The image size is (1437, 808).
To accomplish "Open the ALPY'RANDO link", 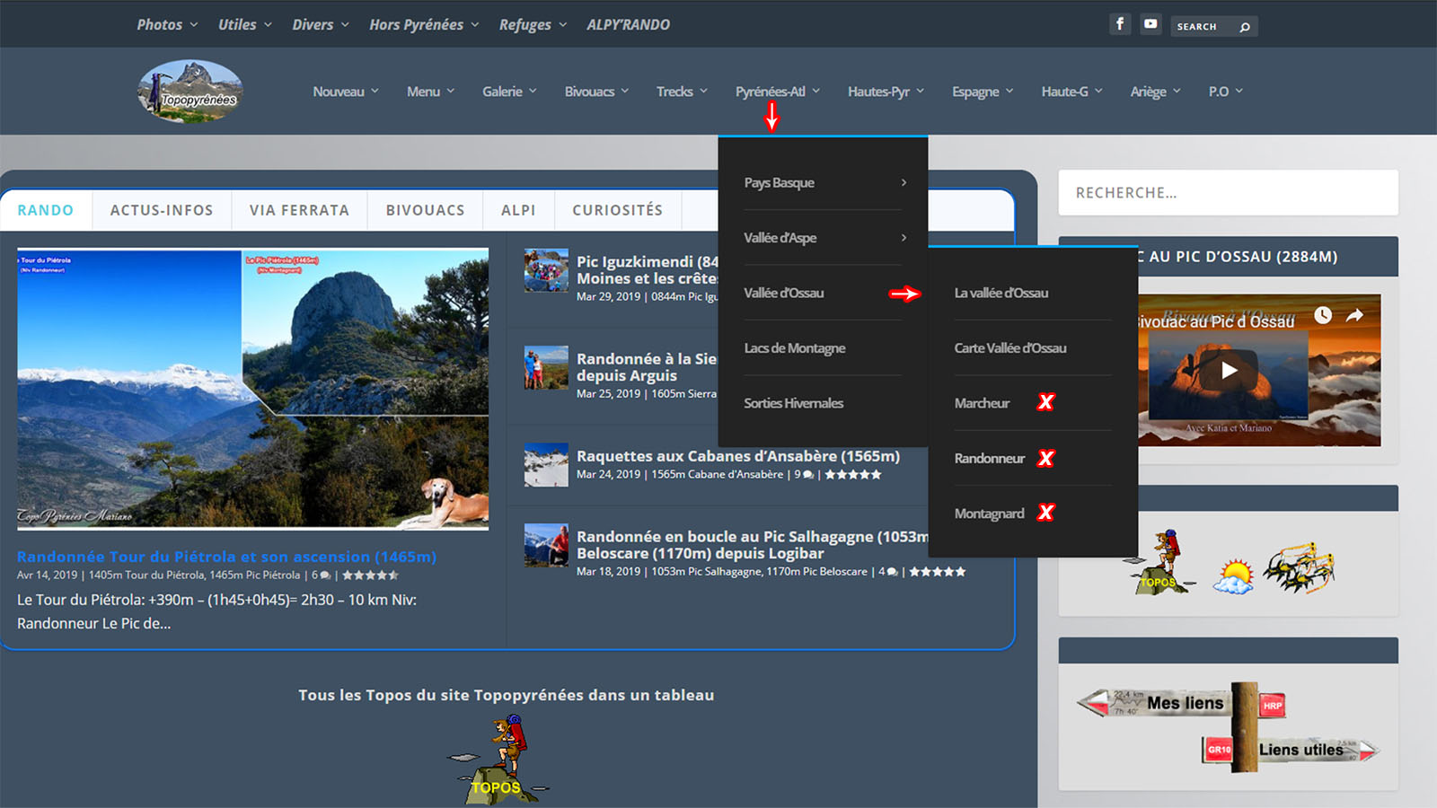I will tap(629, 24).
